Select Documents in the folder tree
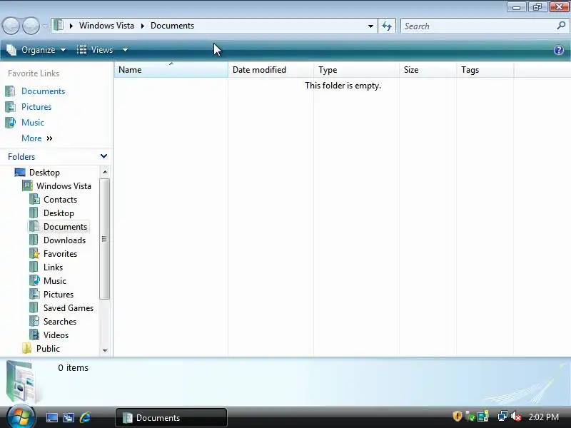Screen dimensions: 571x428 point(65,226)
